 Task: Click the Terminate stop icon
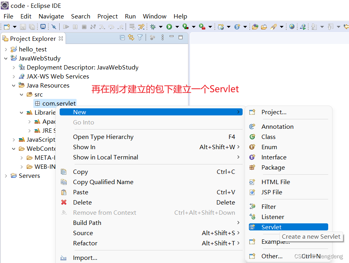84,27
